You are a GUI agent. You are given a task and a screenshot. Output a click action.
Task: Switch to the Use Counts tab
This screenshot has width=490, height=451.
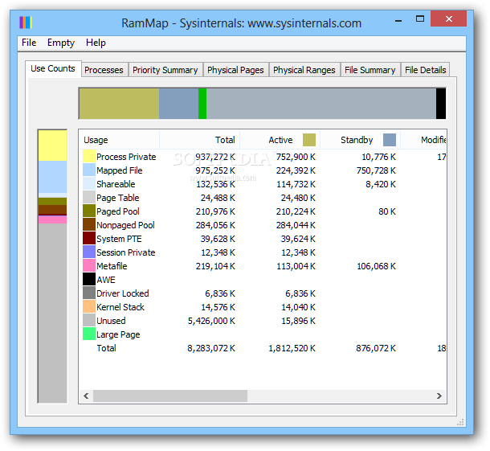pos(53,68)
